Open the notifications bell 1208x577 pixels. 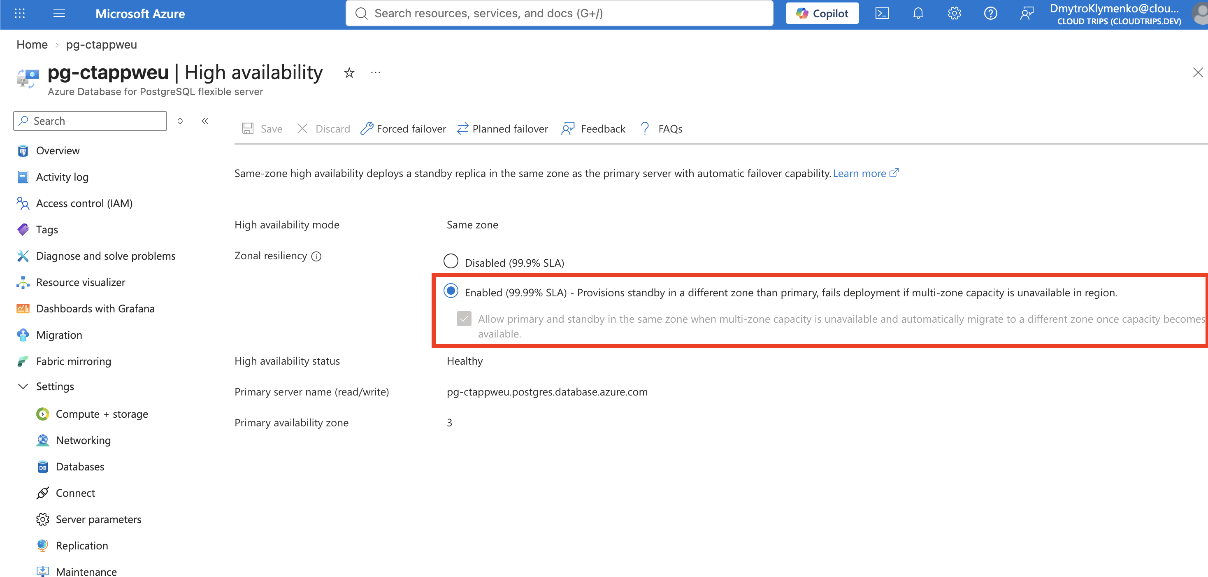[x=918, y=13]
